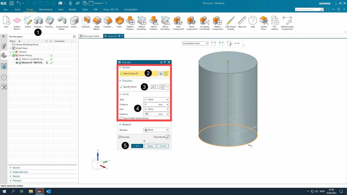The image size is (347, 195).
Task: Hide the Datum Coordinate System eye toggle
Action: tap(17, 59)
